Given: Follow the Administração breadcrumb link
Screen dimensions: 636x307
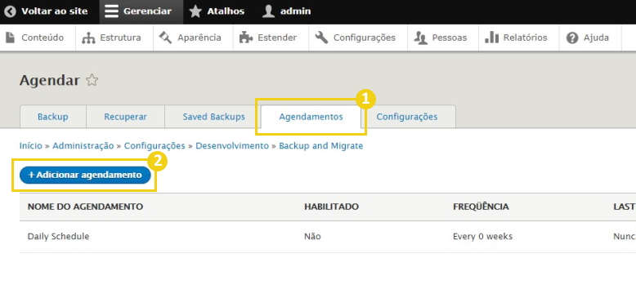Looking at the screenshot, I should pos(83,146).
